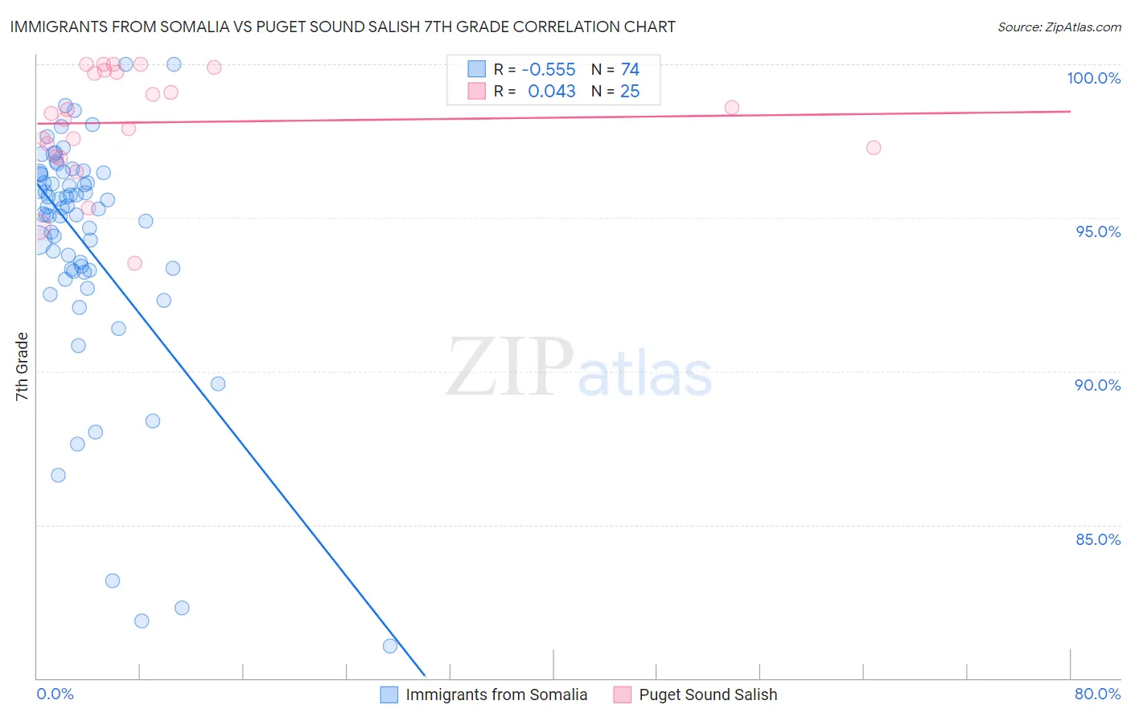Viewport: 1131px width, 717px height.
Task: Click the ZIPatlas watermark in chart center
Action: click(x=579, y=368)
